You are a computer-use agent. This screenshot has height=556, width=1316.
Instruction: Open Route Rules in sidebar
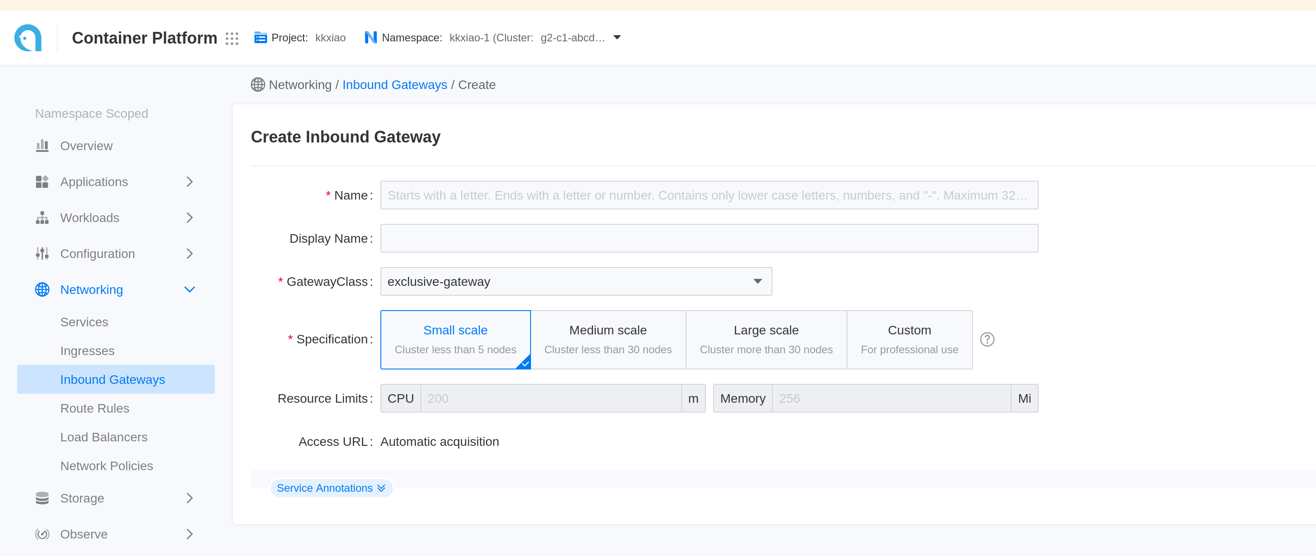(x=94, y=409)
